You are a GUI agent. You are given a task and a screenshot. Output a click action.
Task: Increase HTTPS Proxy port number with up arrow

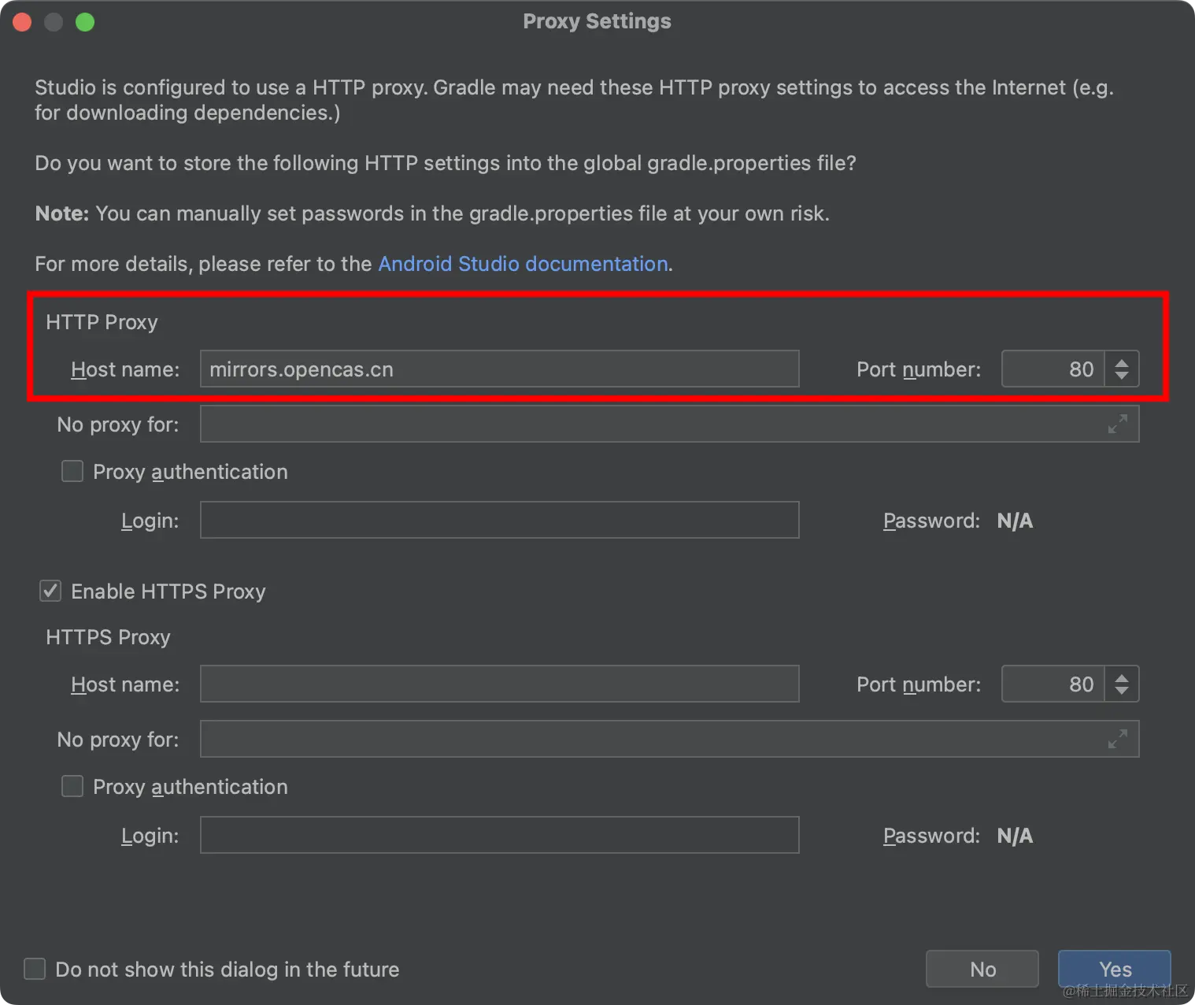[x=1122, y=677]
